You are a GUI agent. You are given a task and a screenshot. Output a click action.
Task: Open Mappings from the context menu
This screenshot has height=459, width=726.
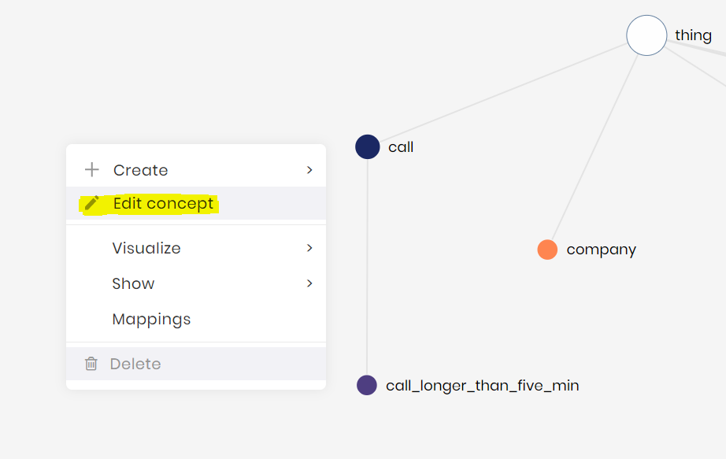click(151, 319)
